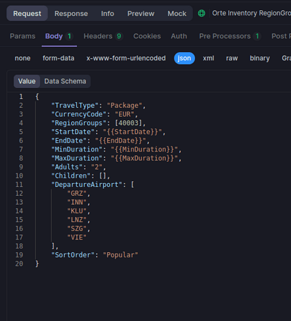Image resolution: width=291 pixels, height=321 pixels.
Task: Click the "TravelType" key in the editor
Action: [x=75, y=105]
